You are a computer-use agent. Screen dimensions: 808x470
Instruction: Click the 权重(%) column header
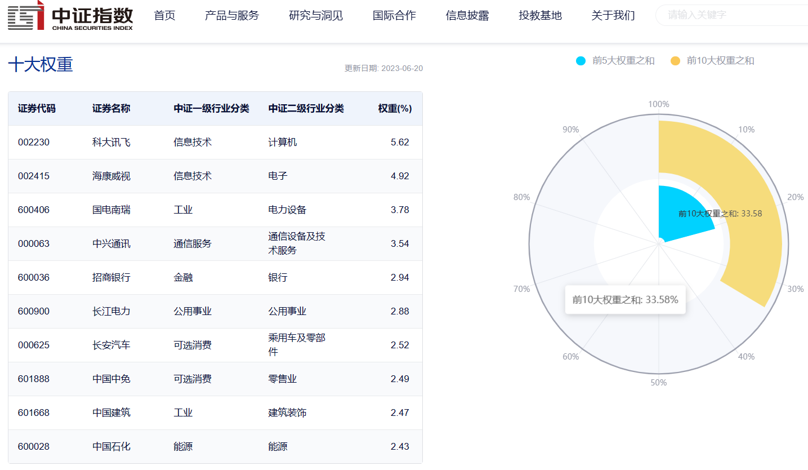tap(395, 109)
